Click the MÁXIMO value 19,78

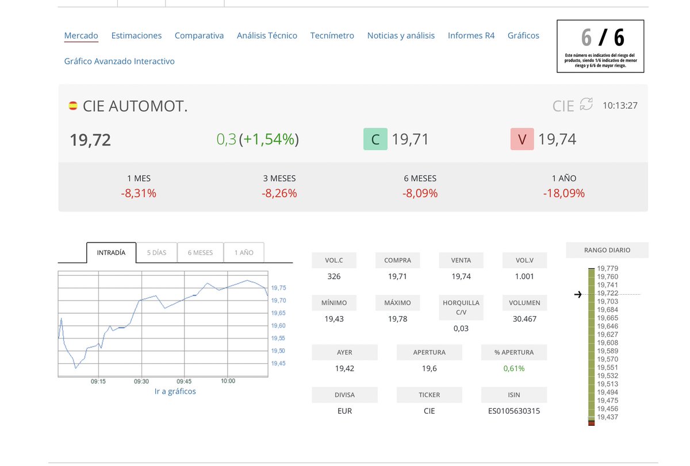click(397, 319)
